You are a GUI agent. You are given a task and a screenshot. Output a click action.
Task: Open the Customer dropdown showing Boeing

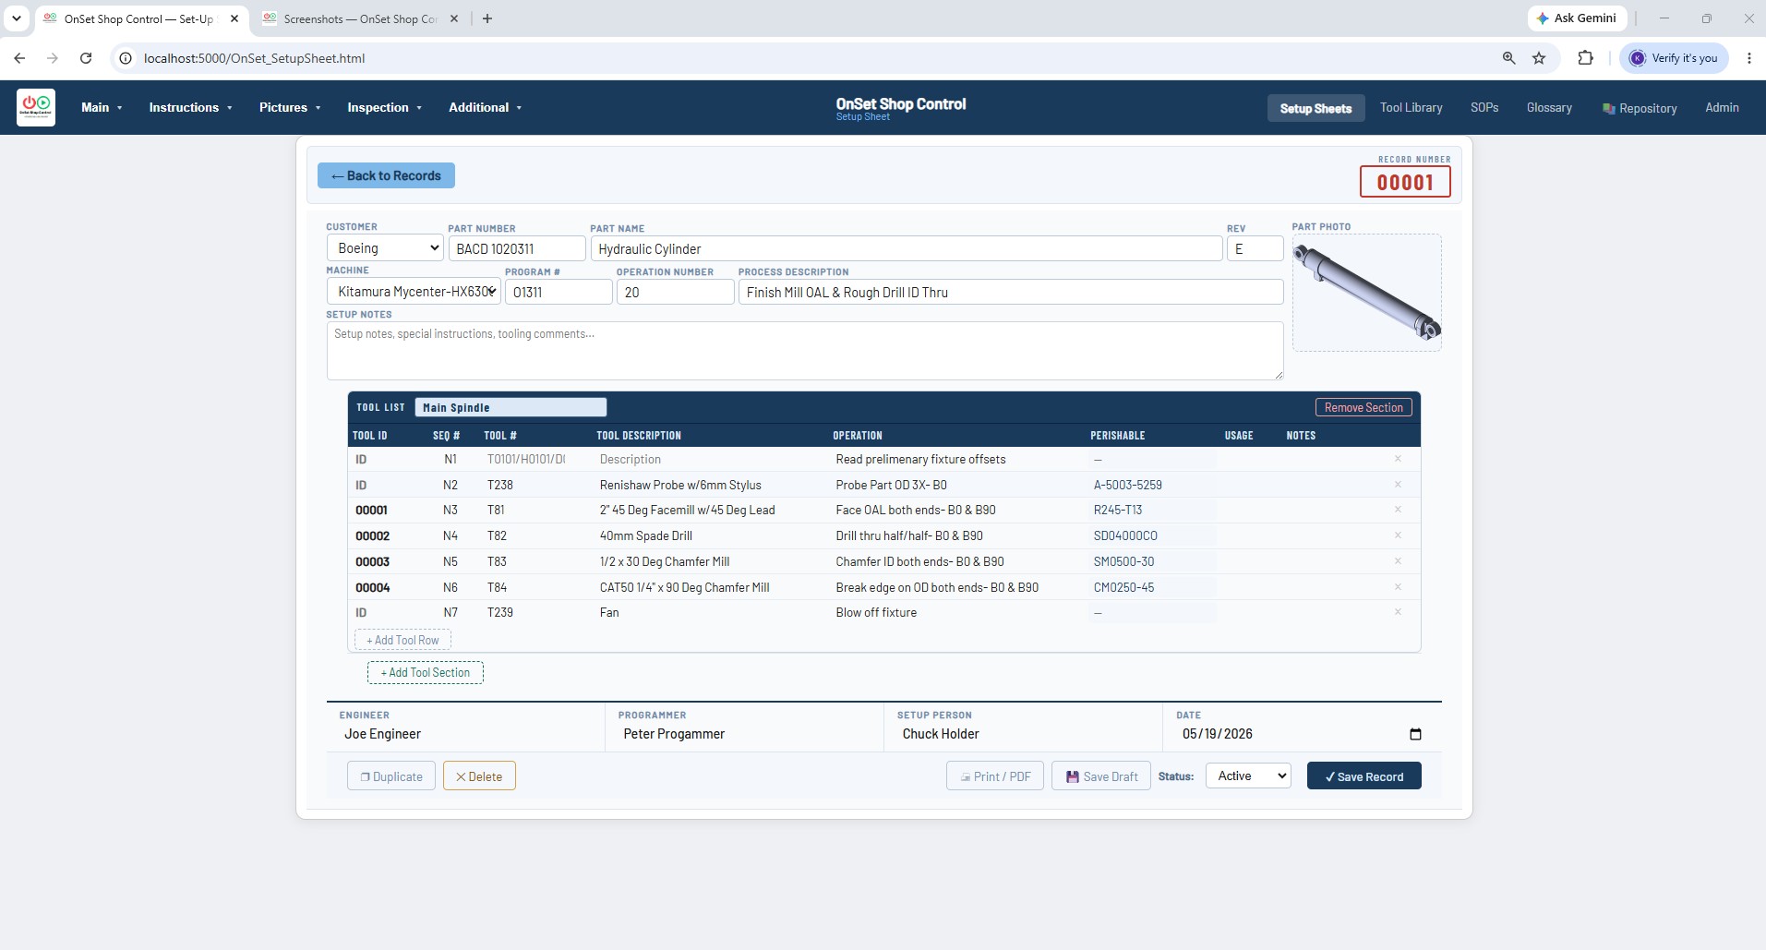385,248
